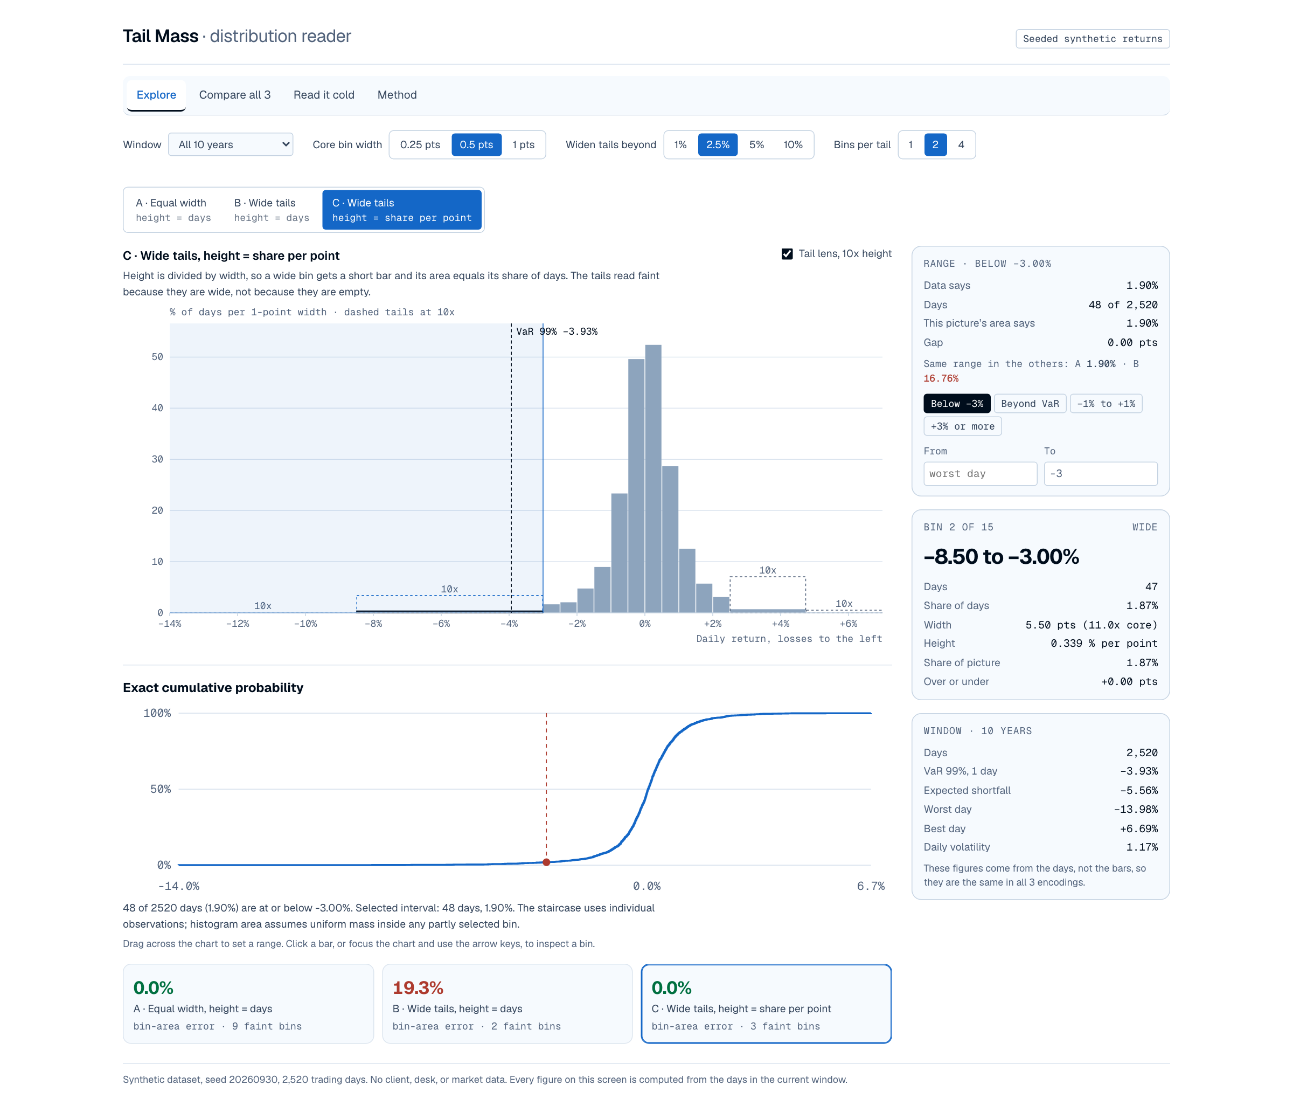Click the red marker dot on cumulative curve

(x=546, y=862)
